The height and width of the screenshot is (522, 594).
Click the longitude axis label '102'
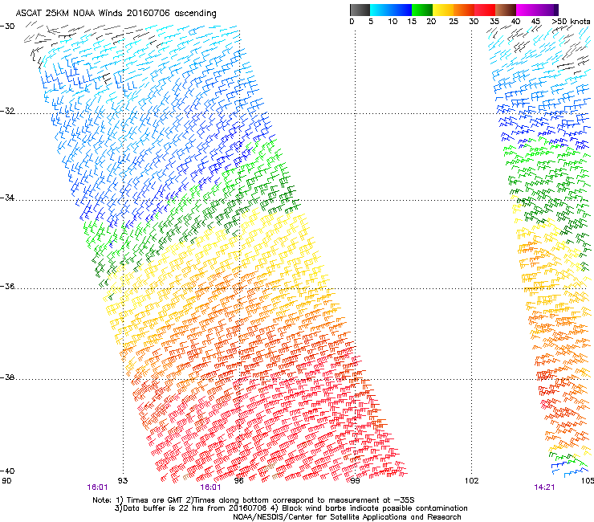pyautogui.click(x=471, y=481)
